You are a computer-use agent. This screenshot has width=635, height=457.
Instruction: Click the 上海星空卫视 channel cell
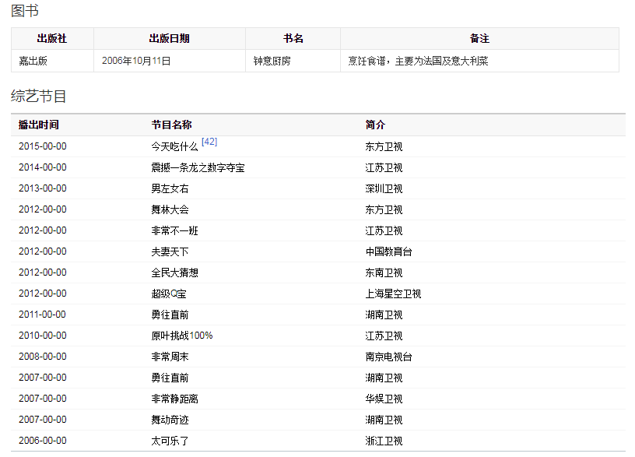point(393,294)
